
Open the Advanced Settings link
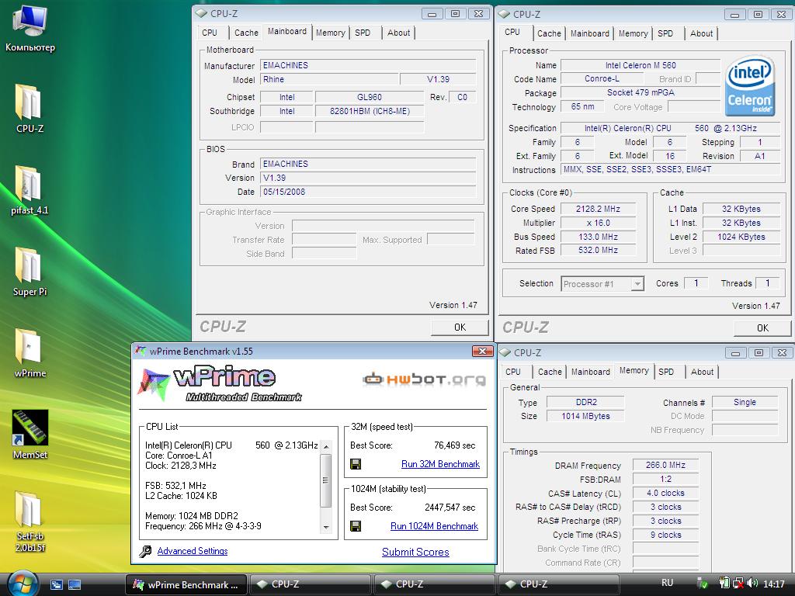pos(193,551)
